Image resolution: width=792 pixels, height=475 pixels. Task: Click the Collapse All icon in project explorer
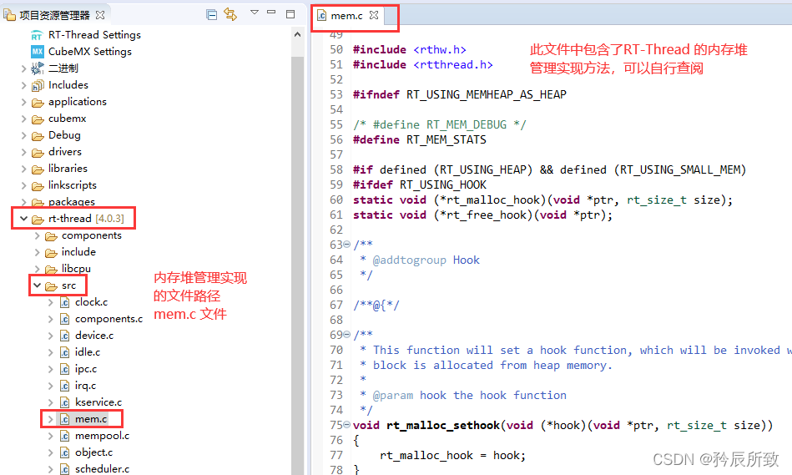tap(212, 15)
